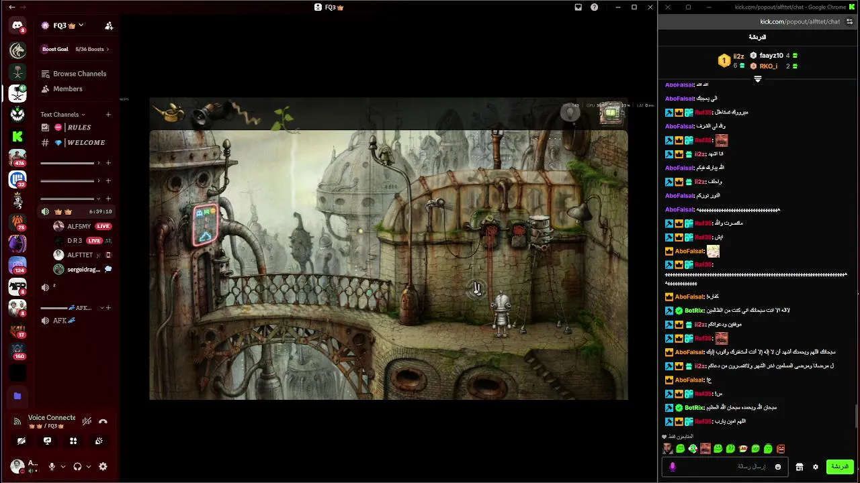Open Boost Goal 5/36 Boosts
The image size is (860, 483).
[76, 49]
